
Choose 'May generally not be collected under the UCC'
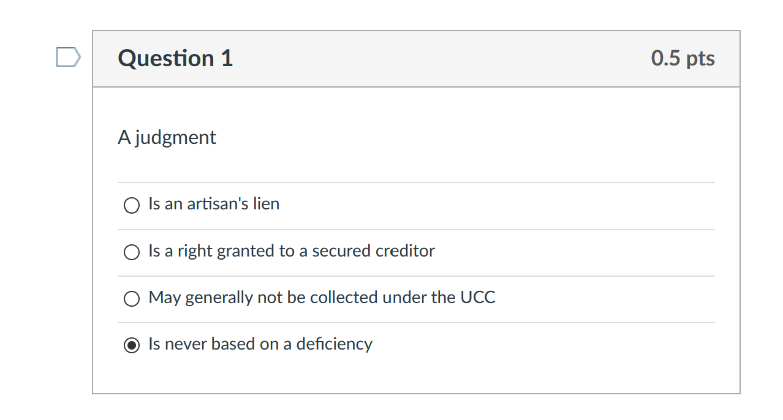tap(131, 298)
